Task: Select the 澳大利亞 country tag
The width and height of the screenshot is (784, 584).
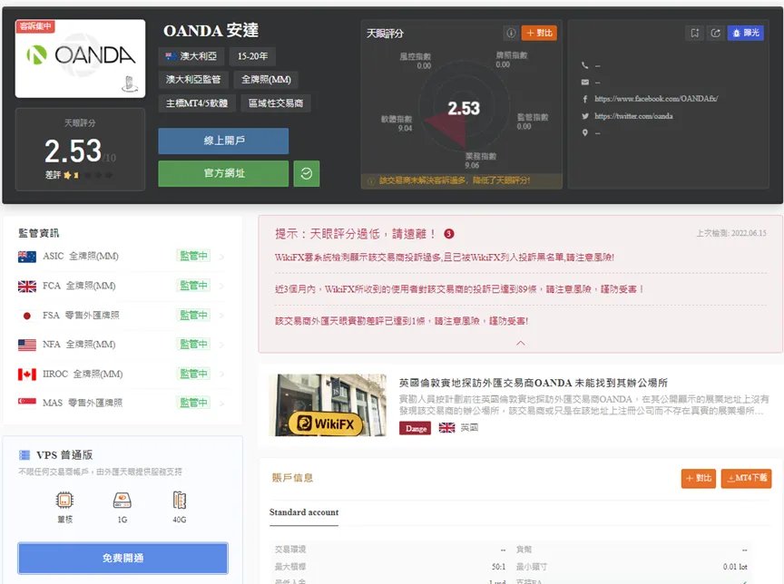Action: (191, 56)
